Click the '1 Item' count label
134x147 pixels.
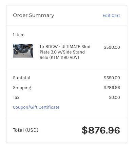(19, 35)
